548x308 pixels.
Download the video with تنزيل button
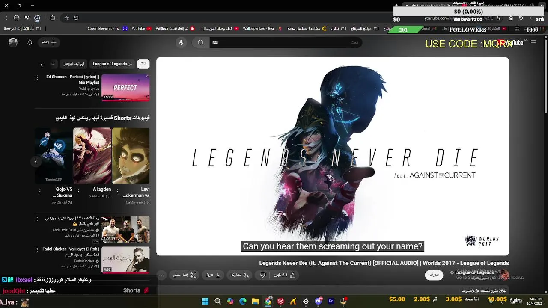[x=213, y=275]
